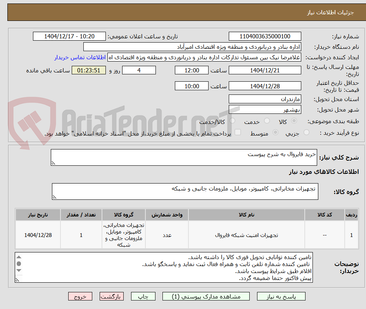This screenshot has height=309, width=366.
Task: Click the واحد شمارش column header
Action: (167, 215)
